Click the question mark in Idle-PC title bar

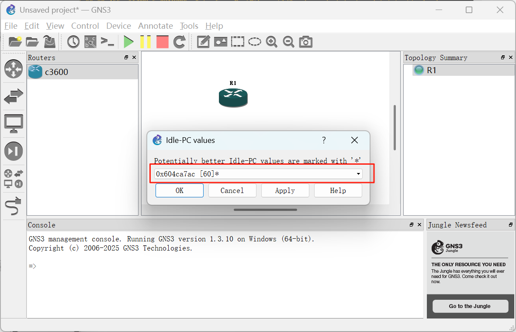(324, 140)
